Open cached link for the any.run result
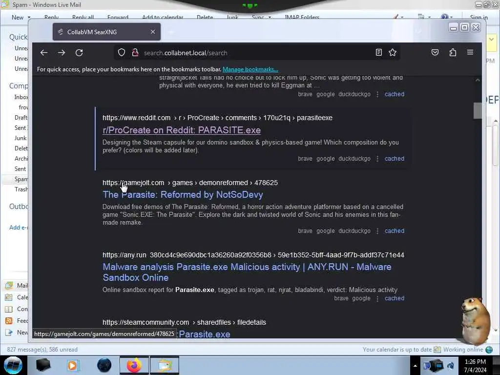Viewport: 500px width, 375px height. point(395,298)
